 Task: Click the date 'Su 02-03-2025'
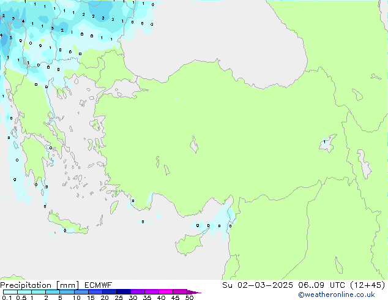pos(258,285)
